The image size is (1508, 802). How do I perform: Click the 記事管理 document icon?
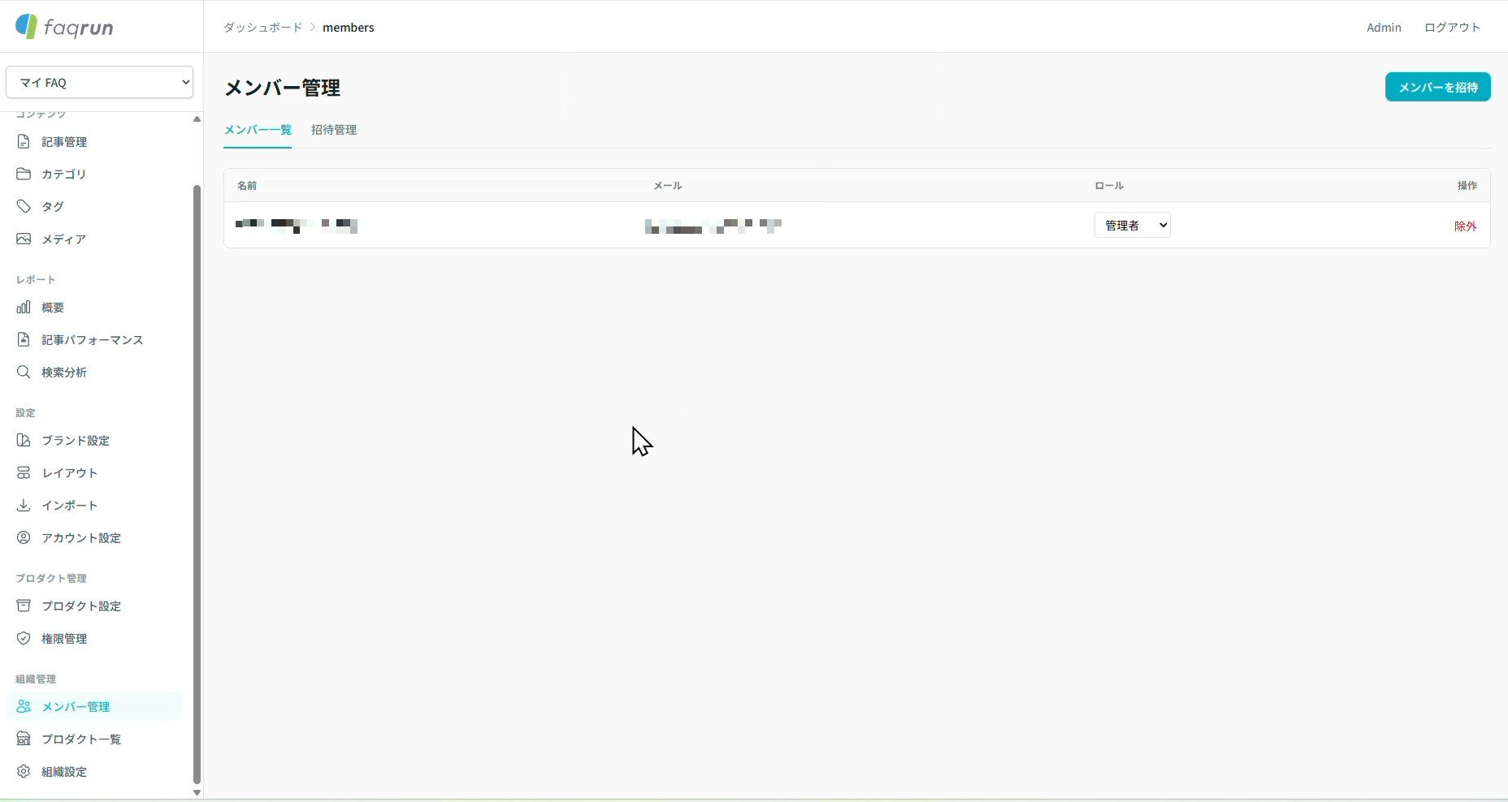[24, 141]
